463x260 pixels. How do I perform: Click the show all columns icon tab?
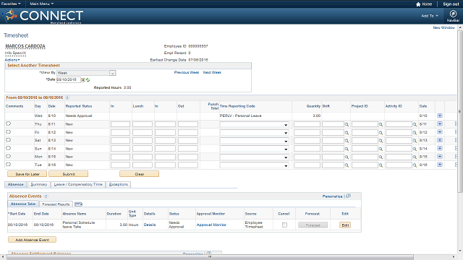click(78, 204)
